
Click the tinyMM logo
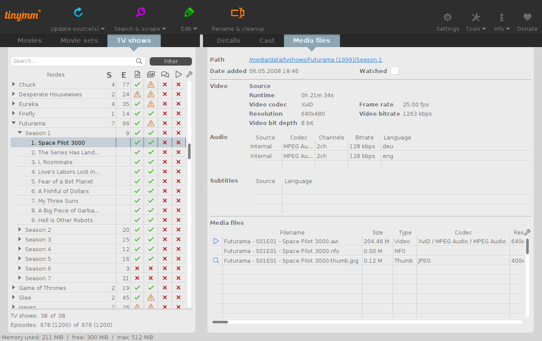click(23, 15)
